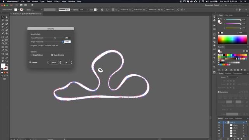
Task: Open the Actions panel play icon
Action: tap(214, 25)
